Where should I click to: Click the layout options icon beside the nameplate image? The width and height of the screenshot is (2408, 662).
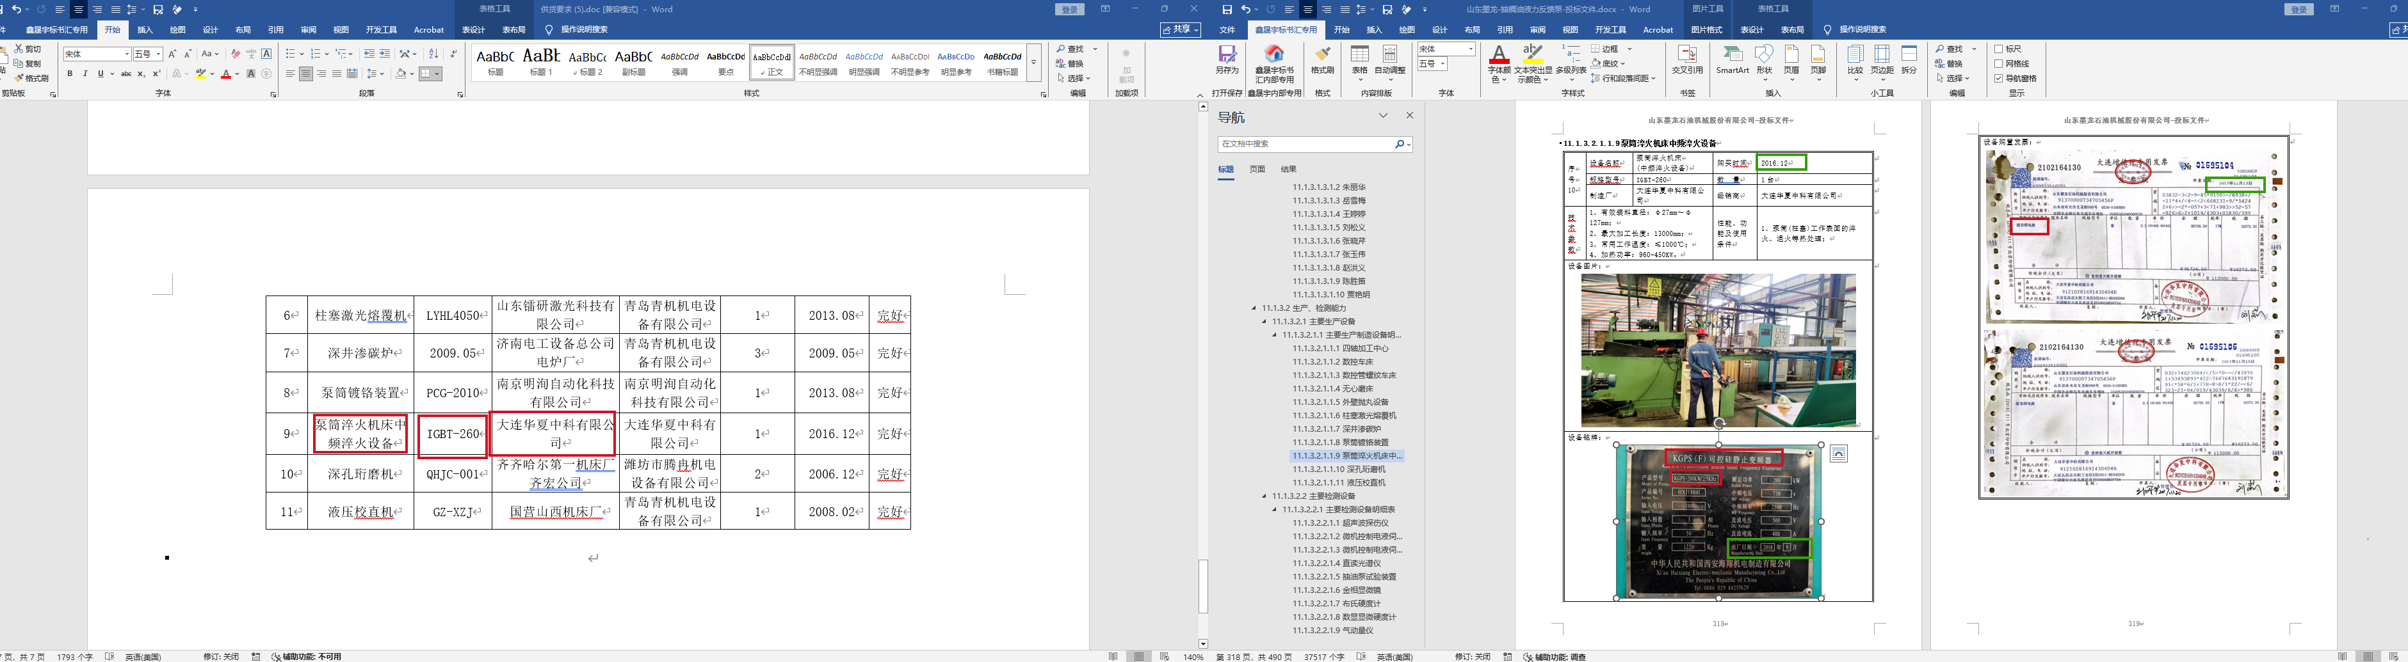[1839, 453]
